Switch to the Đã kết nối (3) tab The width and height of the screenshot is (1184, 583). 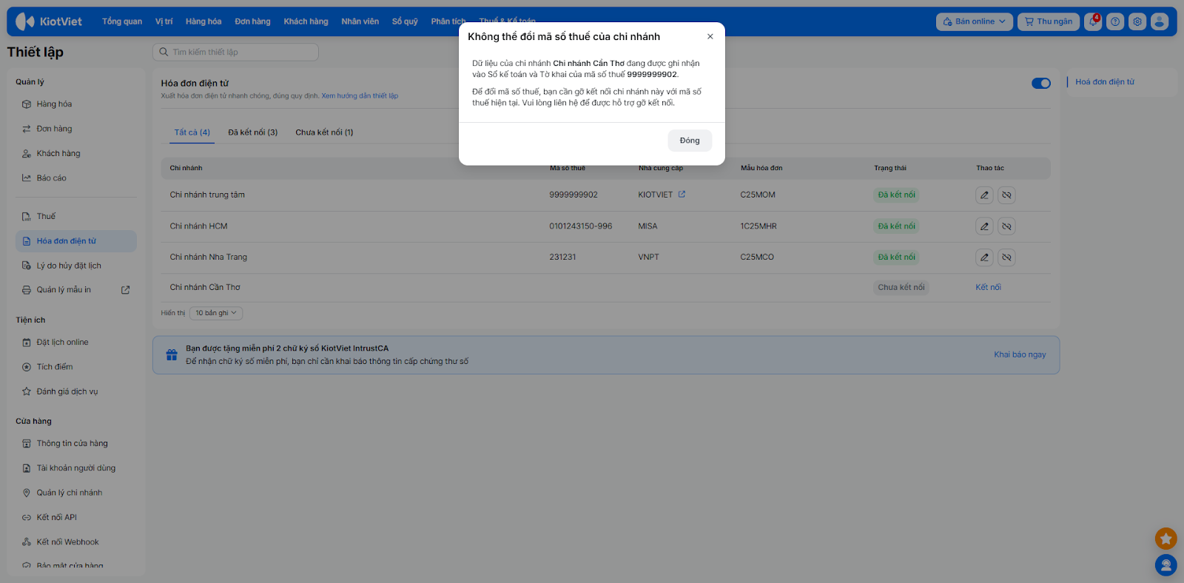253,132
